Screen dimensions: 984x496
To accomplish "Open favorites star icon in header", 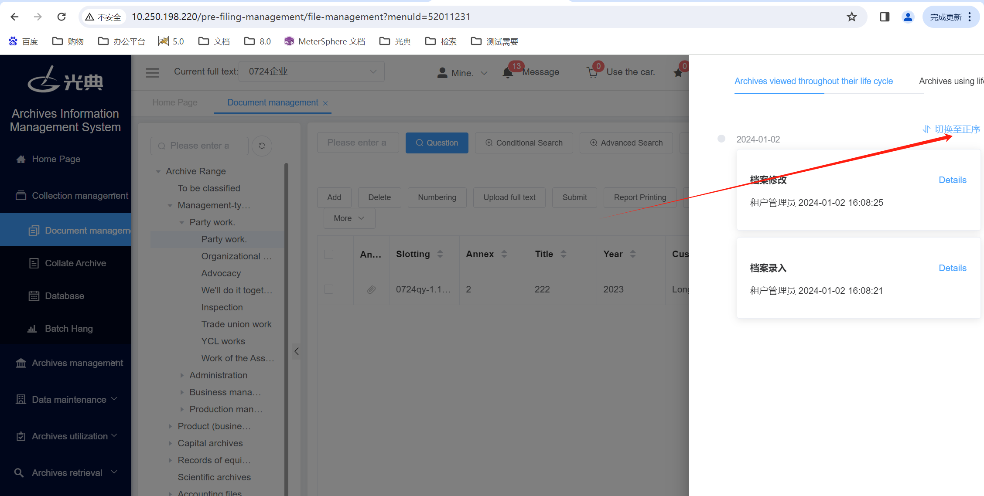I will (x=678, y=72).
